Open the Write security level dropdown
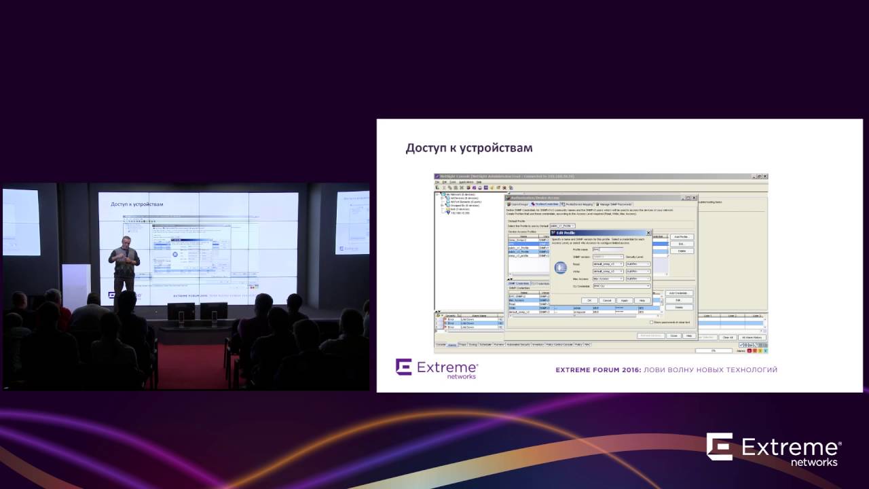The width and height of the screenshot is (869, 489). tap(638, 271)
